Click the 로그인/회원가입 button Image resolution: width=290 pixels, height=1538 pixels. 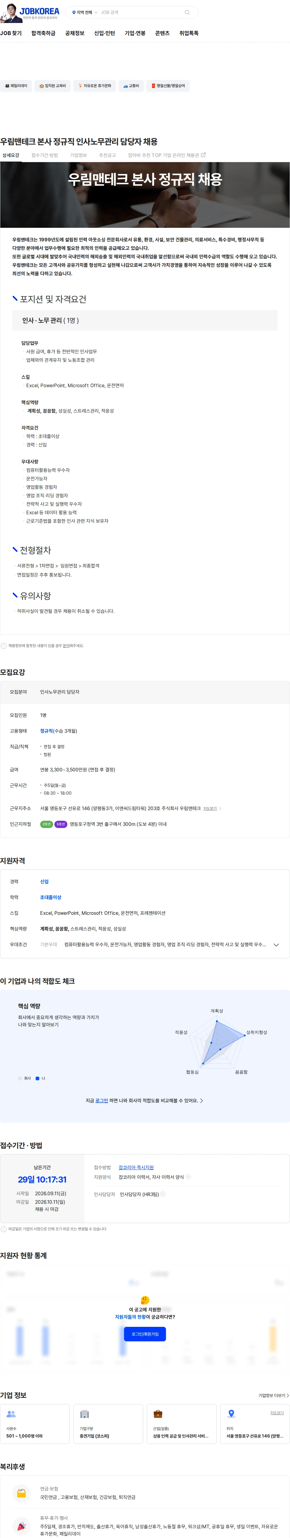[145, 1334]
